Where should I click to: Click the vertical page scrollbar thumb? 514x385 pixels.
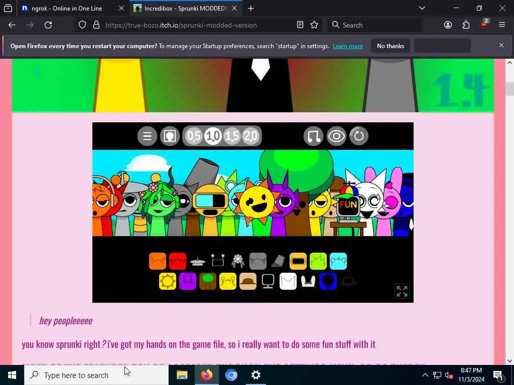510,88
